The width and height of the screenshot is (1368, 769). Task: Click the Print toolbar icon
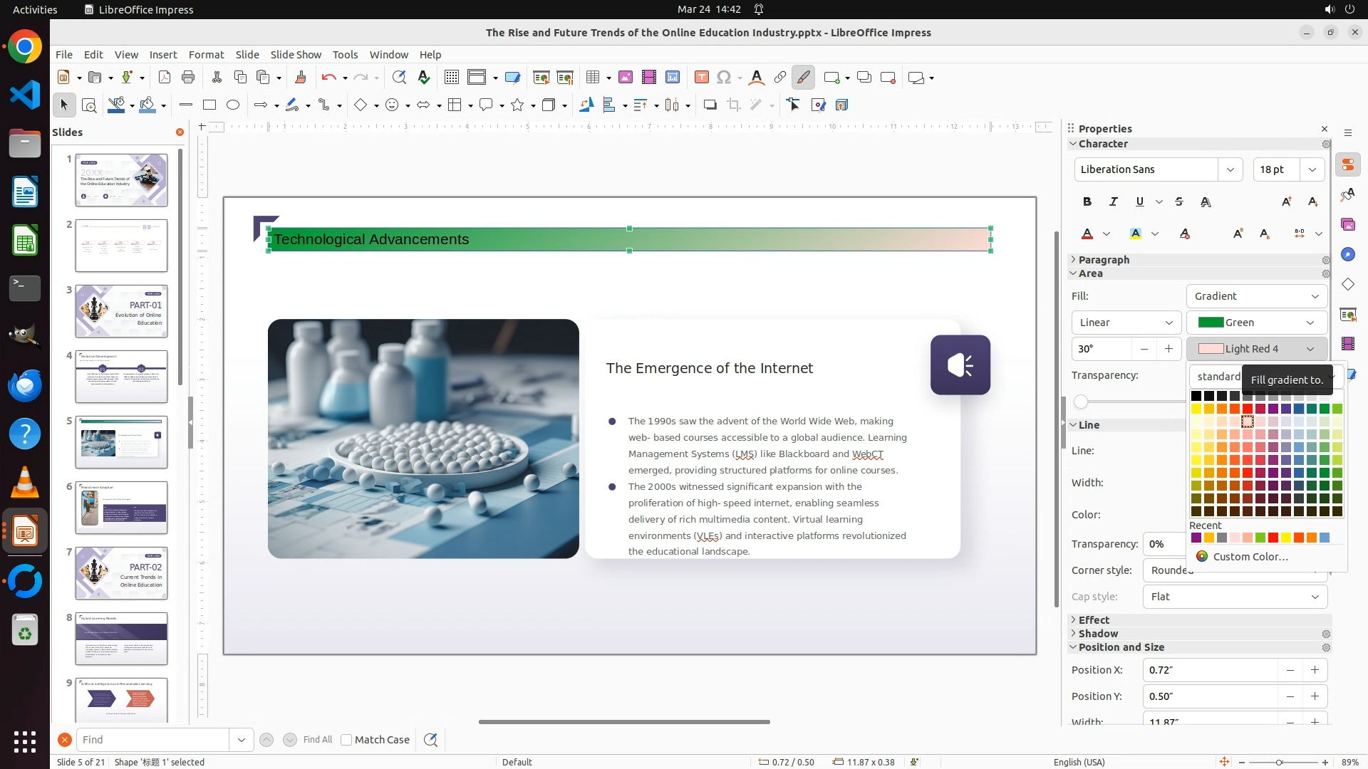pyautogui.click(x=188, y=78)
